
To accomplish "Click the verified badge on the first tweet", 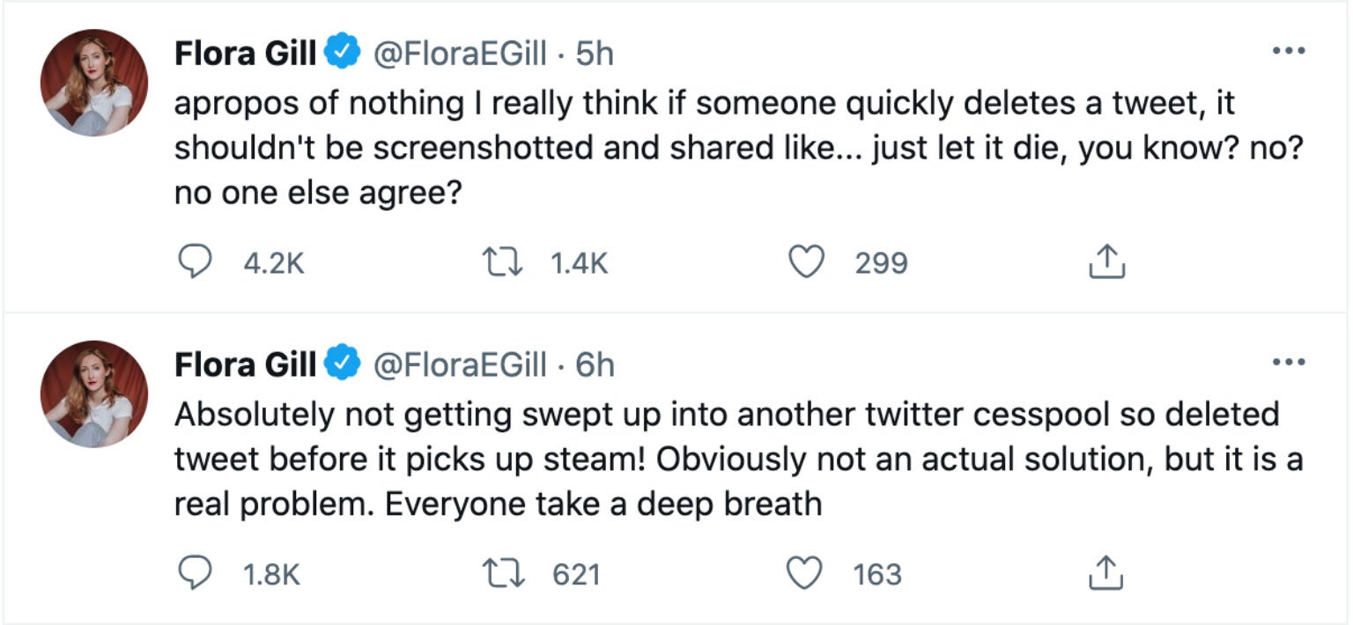I will point(344,55).
